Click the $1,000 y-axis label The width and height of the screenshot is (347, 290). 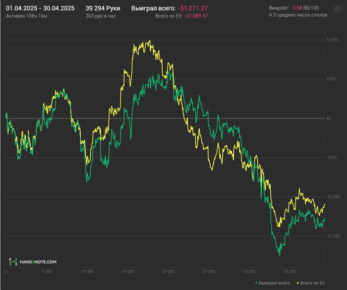tap(333, 40)
